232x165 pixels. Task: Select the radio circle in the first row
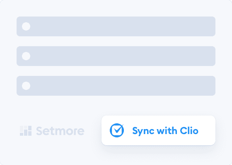26,26
